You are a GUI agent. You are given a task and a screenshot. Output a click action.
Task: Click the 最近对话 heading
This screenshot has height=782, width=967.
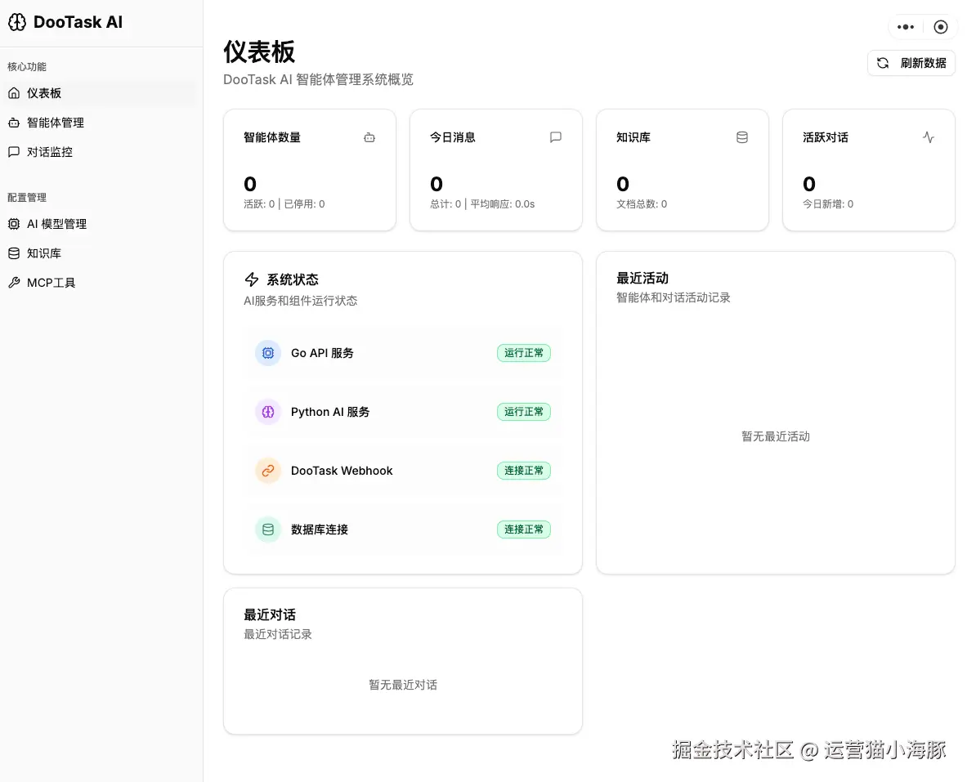click(x=270, y=615)
